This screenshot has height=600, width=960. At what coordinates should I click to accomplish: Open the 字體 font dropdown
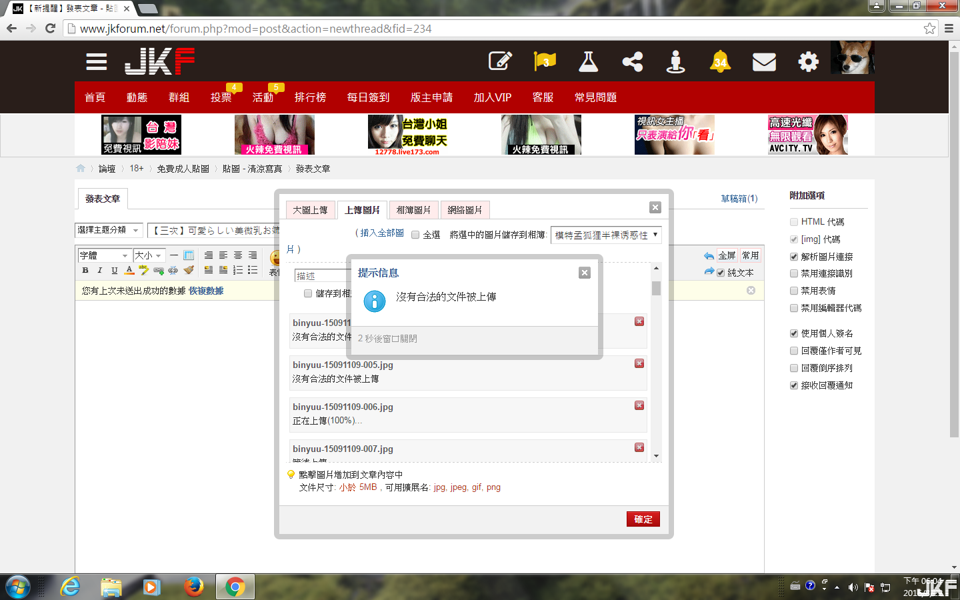click(104, 255)
